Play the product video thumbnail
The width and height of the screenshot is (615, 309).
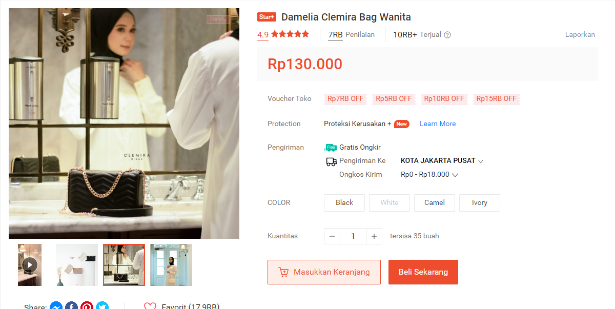[x=30, y=265]
